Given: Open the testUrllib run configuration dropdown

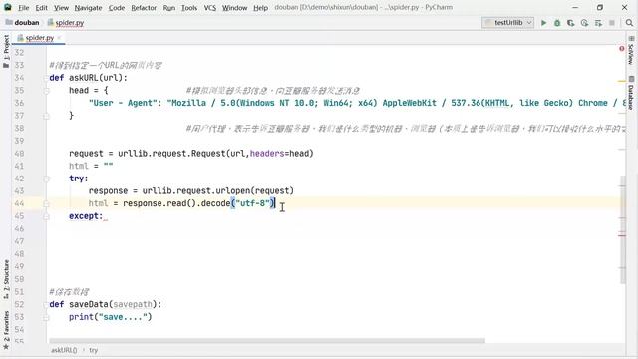Looking at the screenshot, I should [507, 23].
